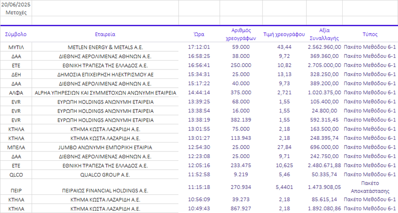Select the value 696.000,00

[x=324, y=147]
